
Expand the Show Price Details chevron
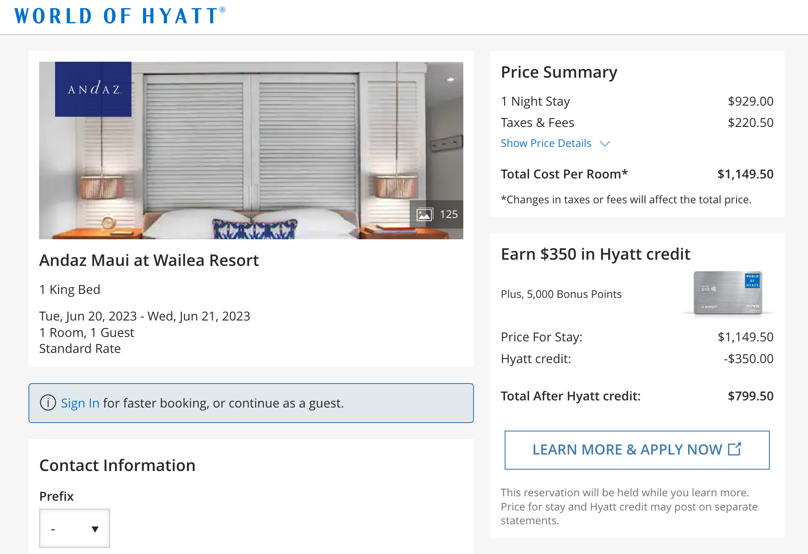coord(605,143)
